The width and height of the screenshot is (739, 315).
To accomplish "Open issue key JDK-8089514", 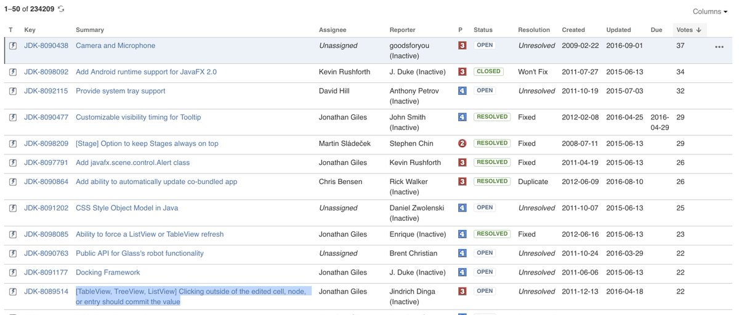I will point(46,292).
